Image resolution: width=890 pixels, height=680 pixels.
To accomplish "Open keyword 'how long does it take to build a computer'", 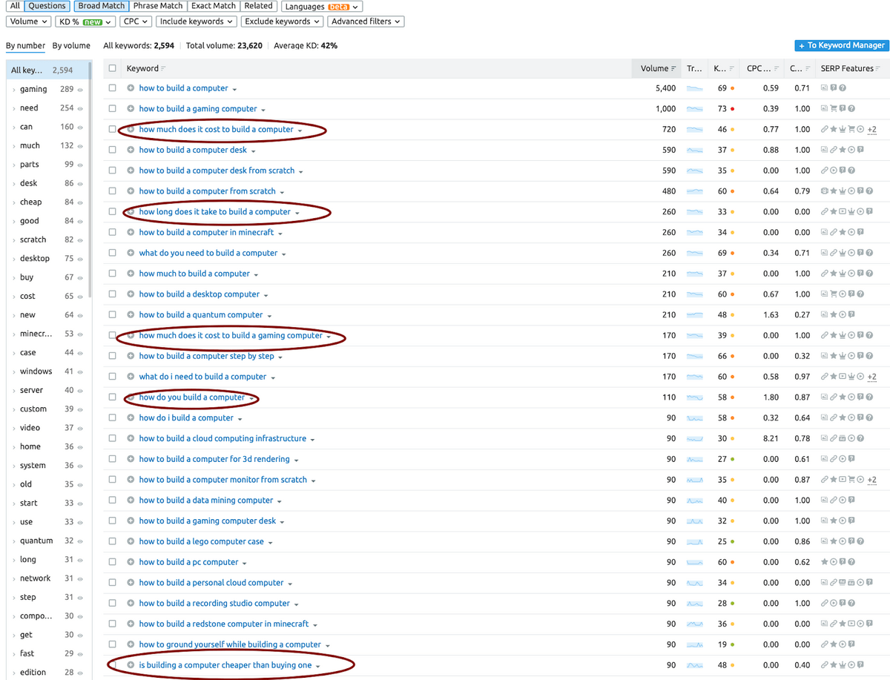I will pos(214,212).
